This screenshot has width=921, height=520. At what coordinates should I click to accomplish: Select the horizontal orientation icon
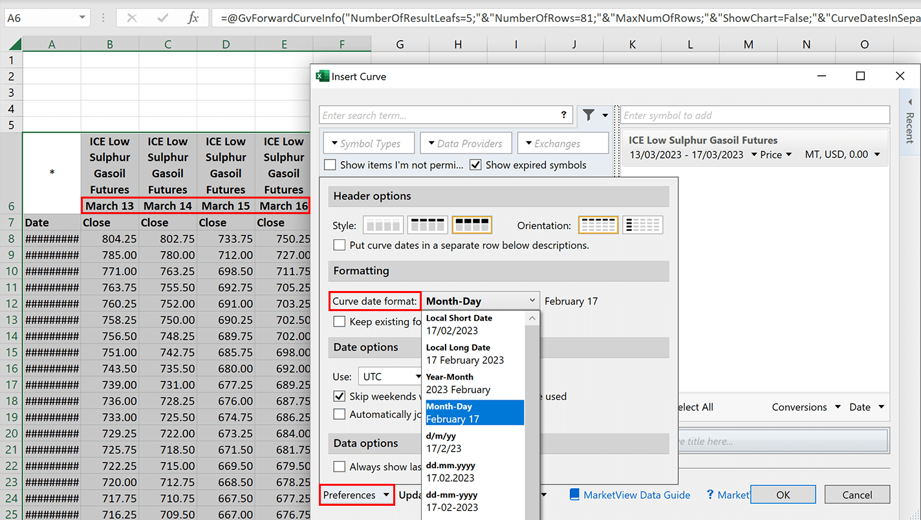coord(598,225)
